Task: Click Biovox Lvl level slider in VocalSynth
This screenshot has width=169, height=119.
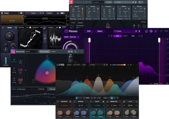Action: [x=82, y=11]
